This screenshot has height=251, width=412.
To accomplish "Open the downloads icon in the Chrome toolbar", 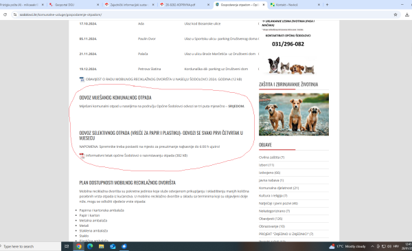I will pos(407,14).
